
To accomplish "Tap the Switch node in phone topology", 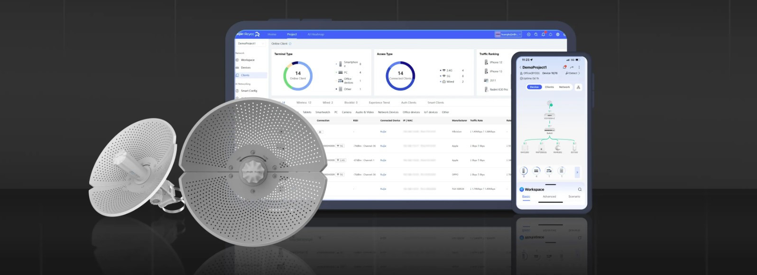I will point(550,130).
